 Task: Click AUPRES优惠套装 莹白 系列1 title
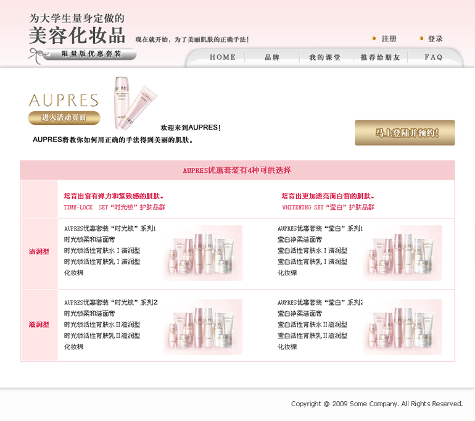pos(320,228)
